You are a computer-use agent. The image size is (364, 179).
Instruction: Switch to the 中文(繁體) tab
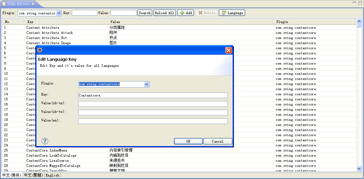33,175
